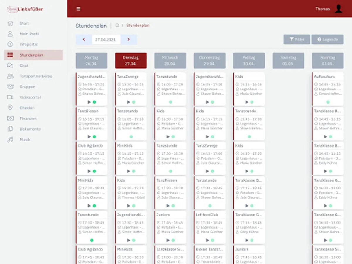Click green status dot on Monday Jugendtanzkl... card

click(x=94, y=102)
